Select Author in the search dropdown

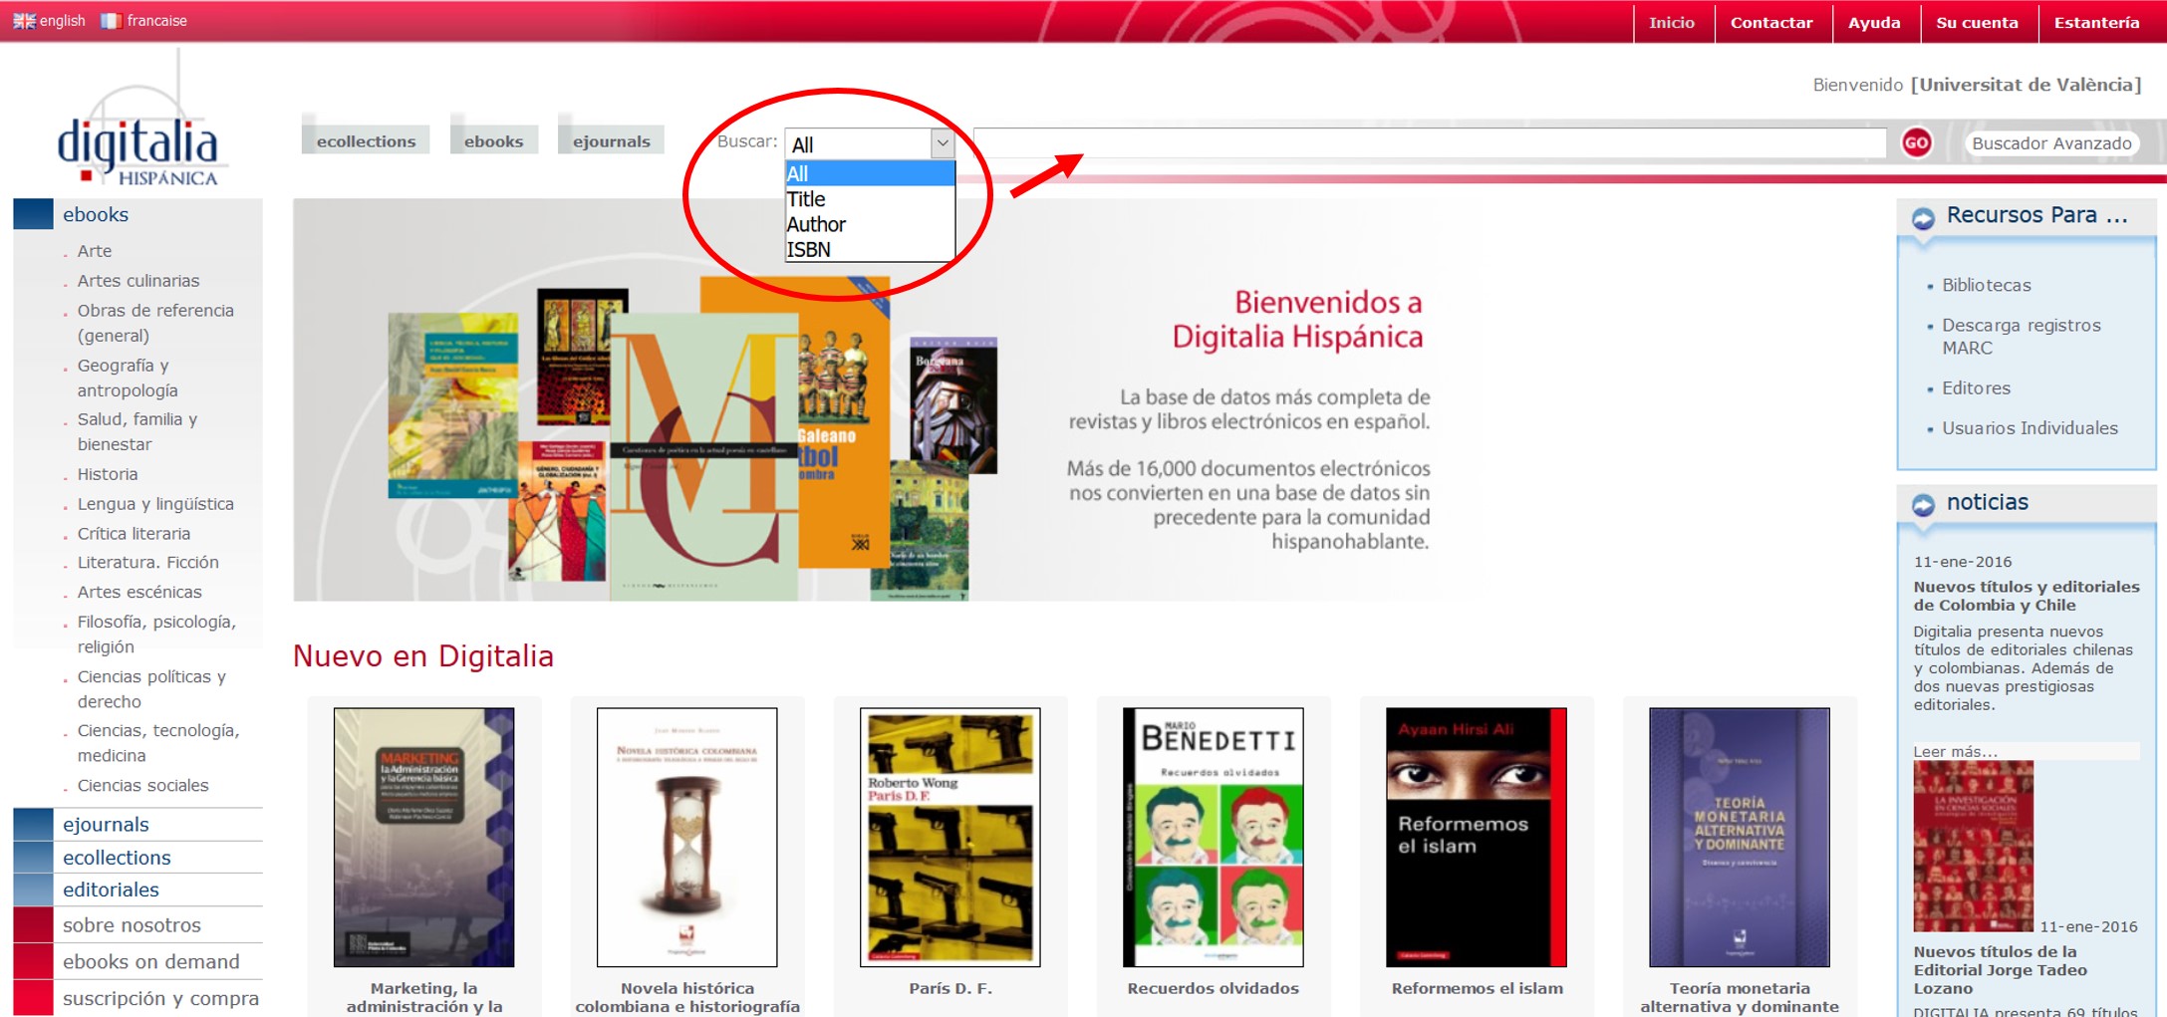870,224
